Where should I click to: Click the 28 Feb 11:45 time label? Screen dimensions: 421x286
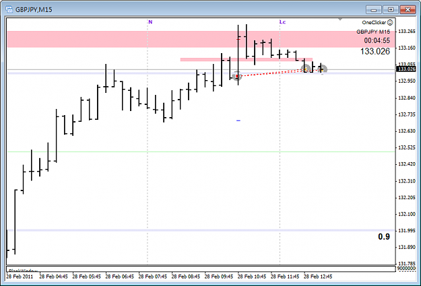tap(285, 277)
